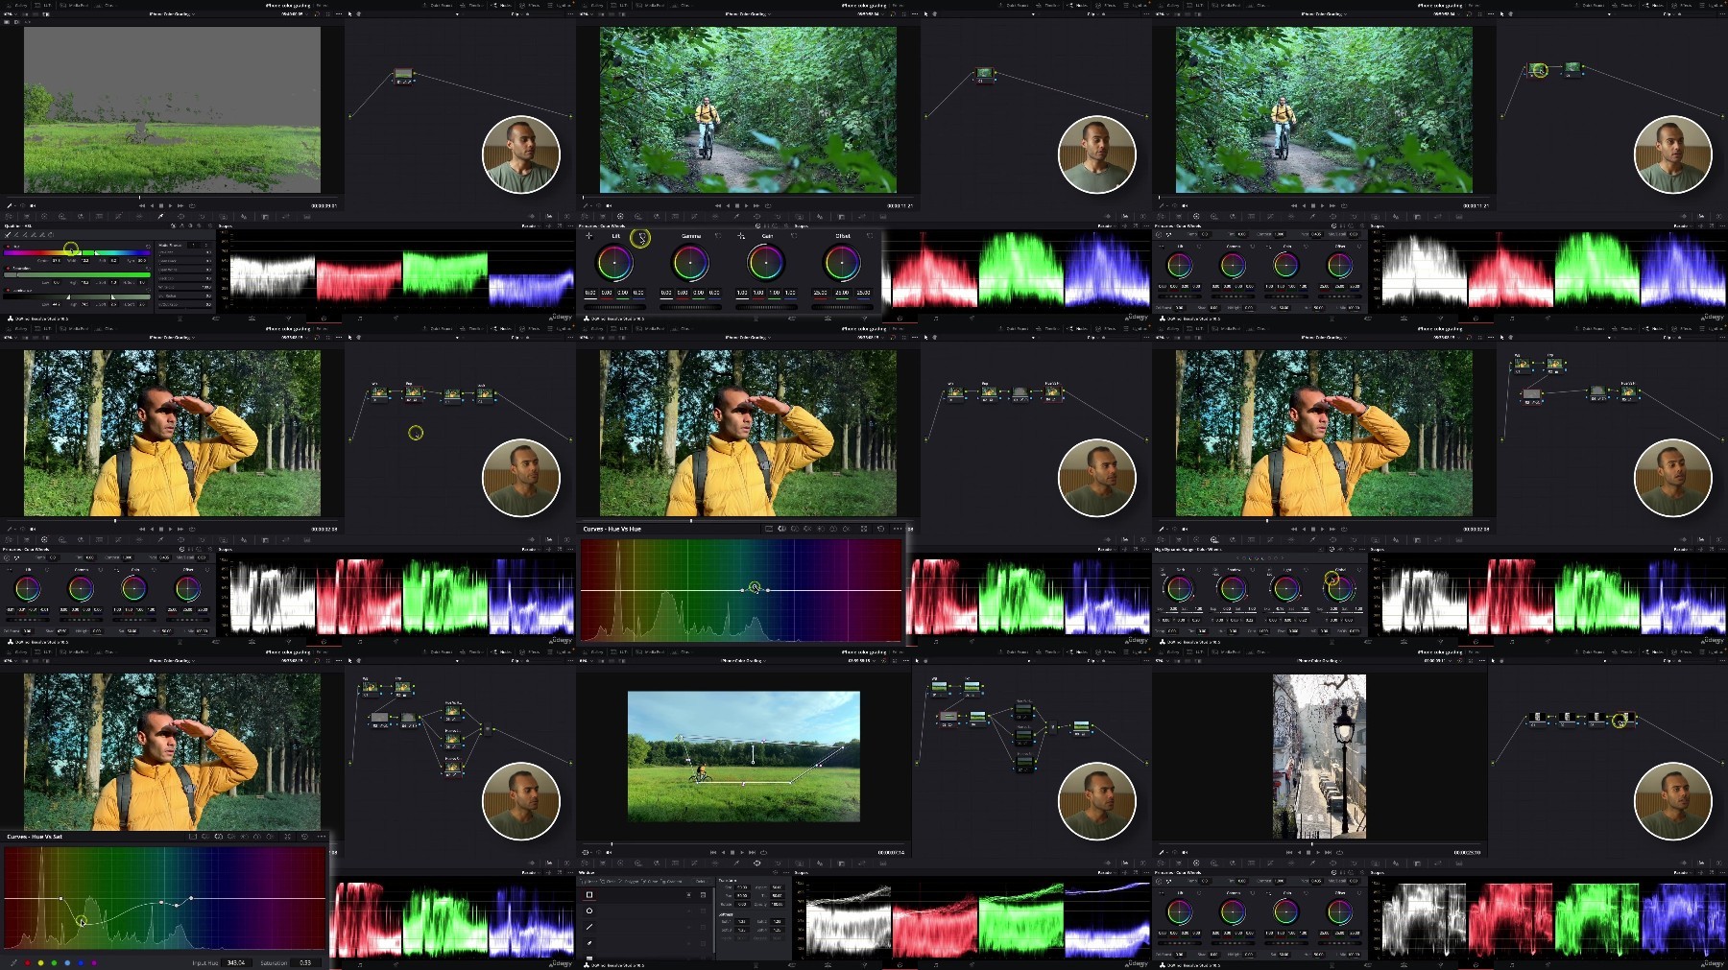This screenshot has width=1728, height=970.
Task: Play clip in top-center frame viewer
Action: (747, 205)
